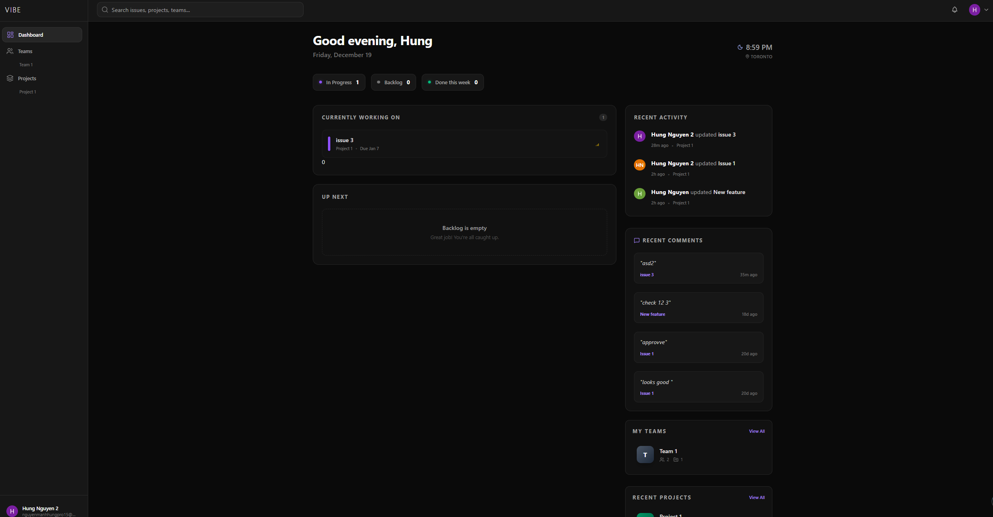Screen dimensions: 993x517
Task: Open Project 1 under Projects in sidebar
Action: pyautogui.click(x=28, y=91)
